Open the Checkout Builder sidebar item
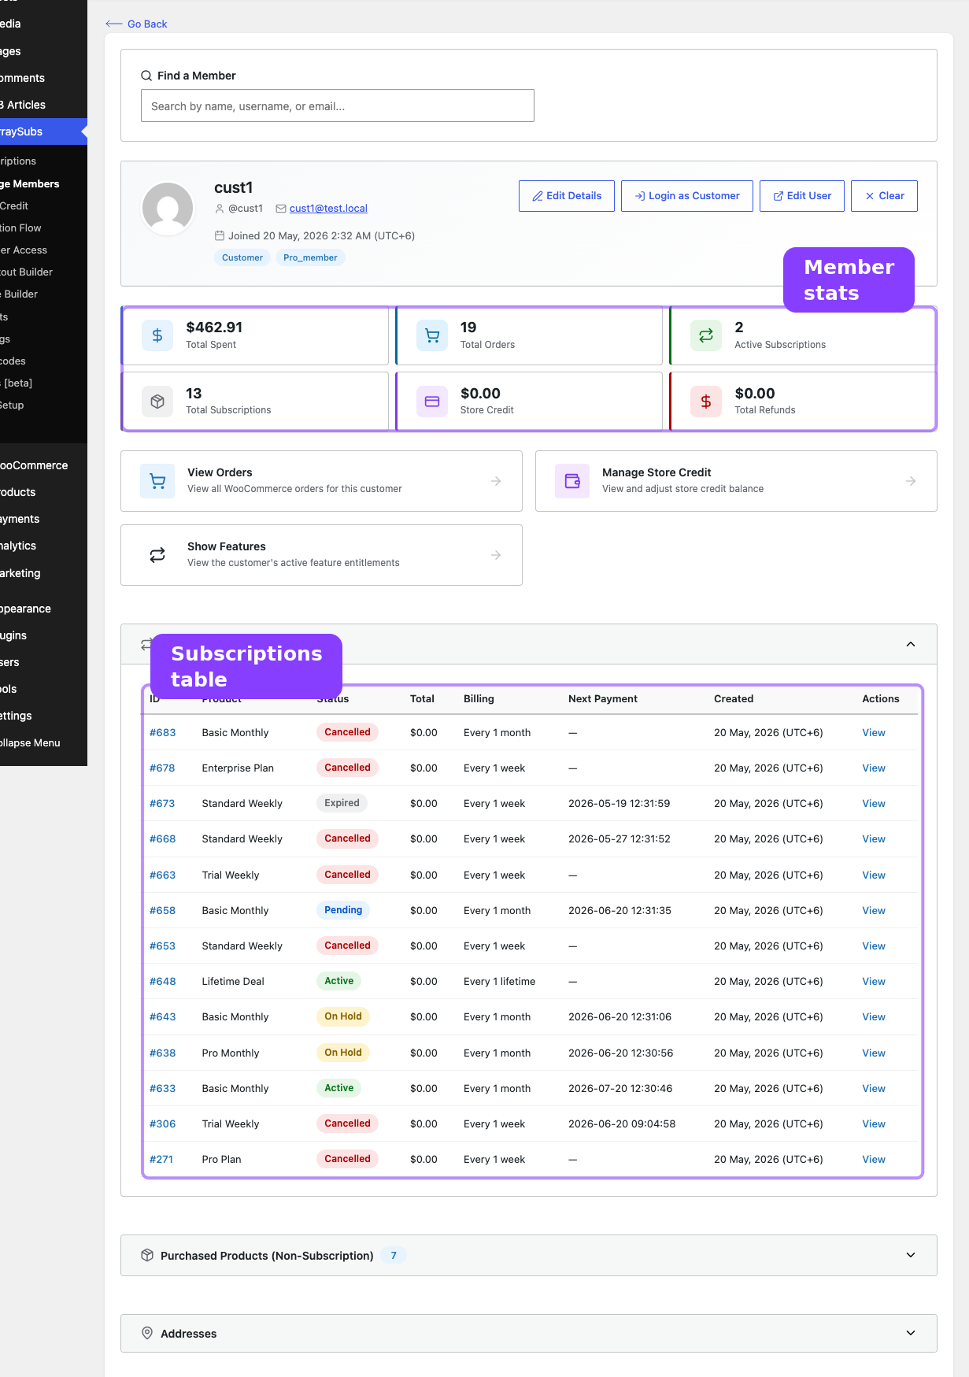The height and width of the screenshot is (1377, 969). (43, 272)
